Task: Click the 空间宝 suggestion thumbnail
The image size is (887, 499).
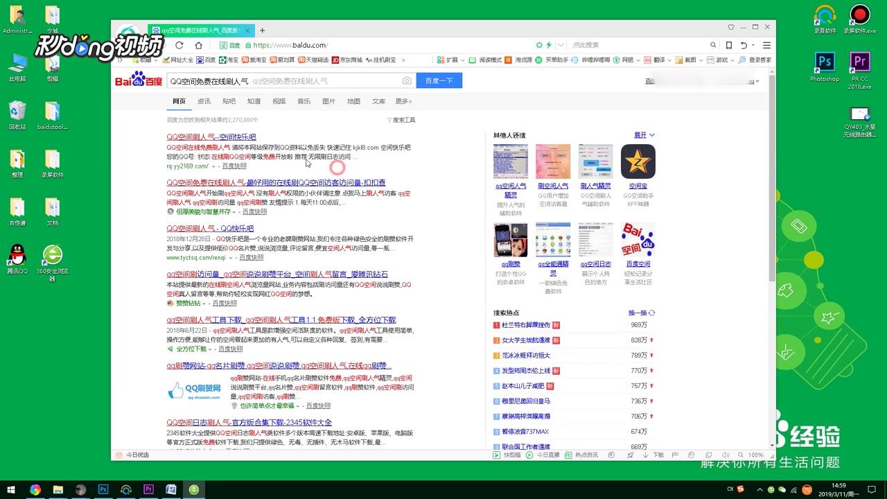Action: click(x=638, y=161)
